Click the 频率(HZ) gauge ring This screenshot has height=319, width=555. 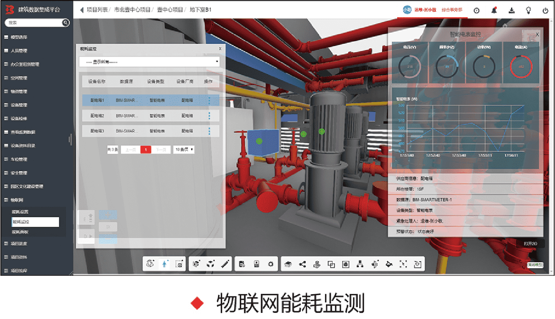447,66
